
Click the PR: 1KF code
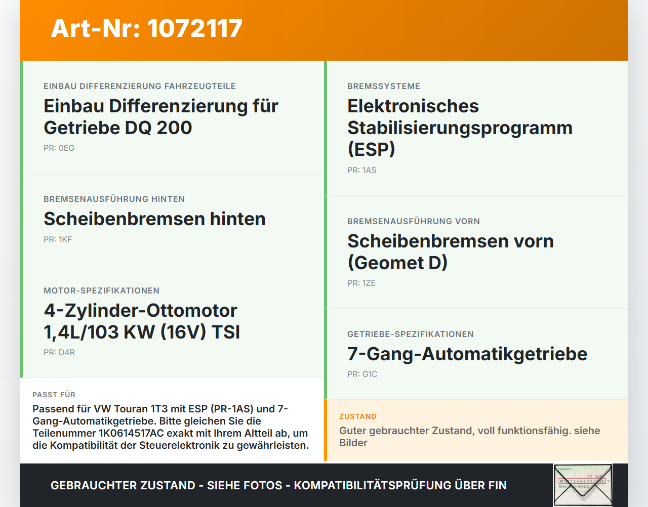click(58, 239)
